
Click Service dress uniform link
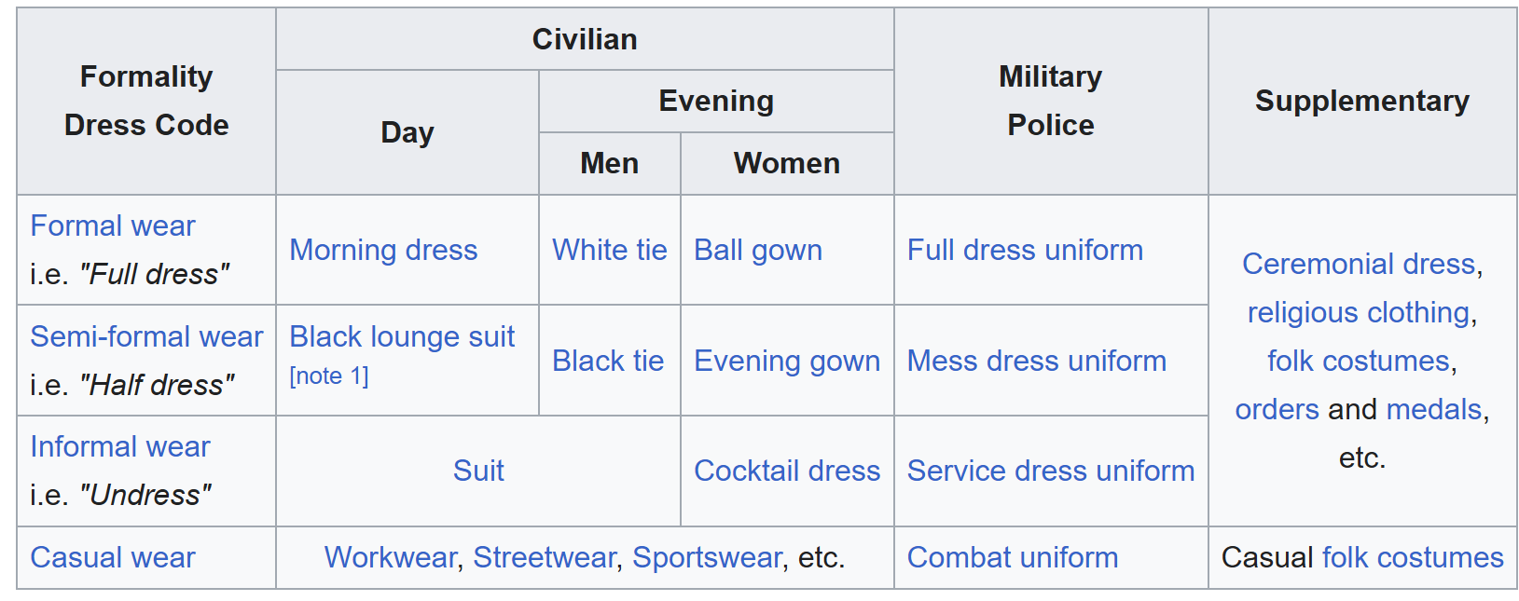pyautogui.click(x=1051, y=471)
